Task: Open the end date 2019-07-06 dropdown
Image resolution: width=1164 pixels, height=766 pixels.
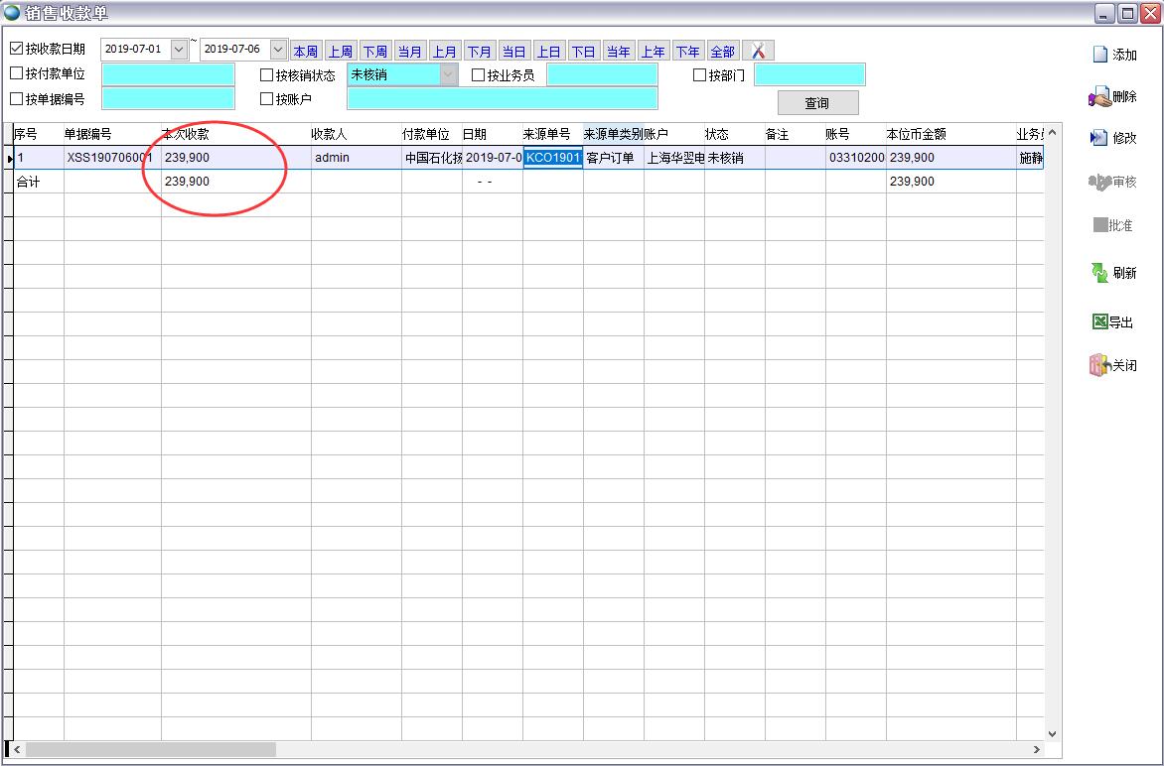Action: 278,50
